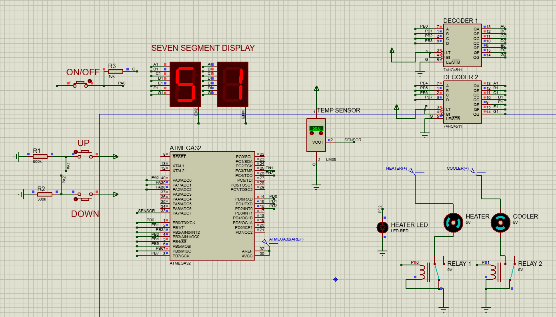Select ground symbol below LM35 sensor
The image size is (556, 317).
tap(316, 186)
